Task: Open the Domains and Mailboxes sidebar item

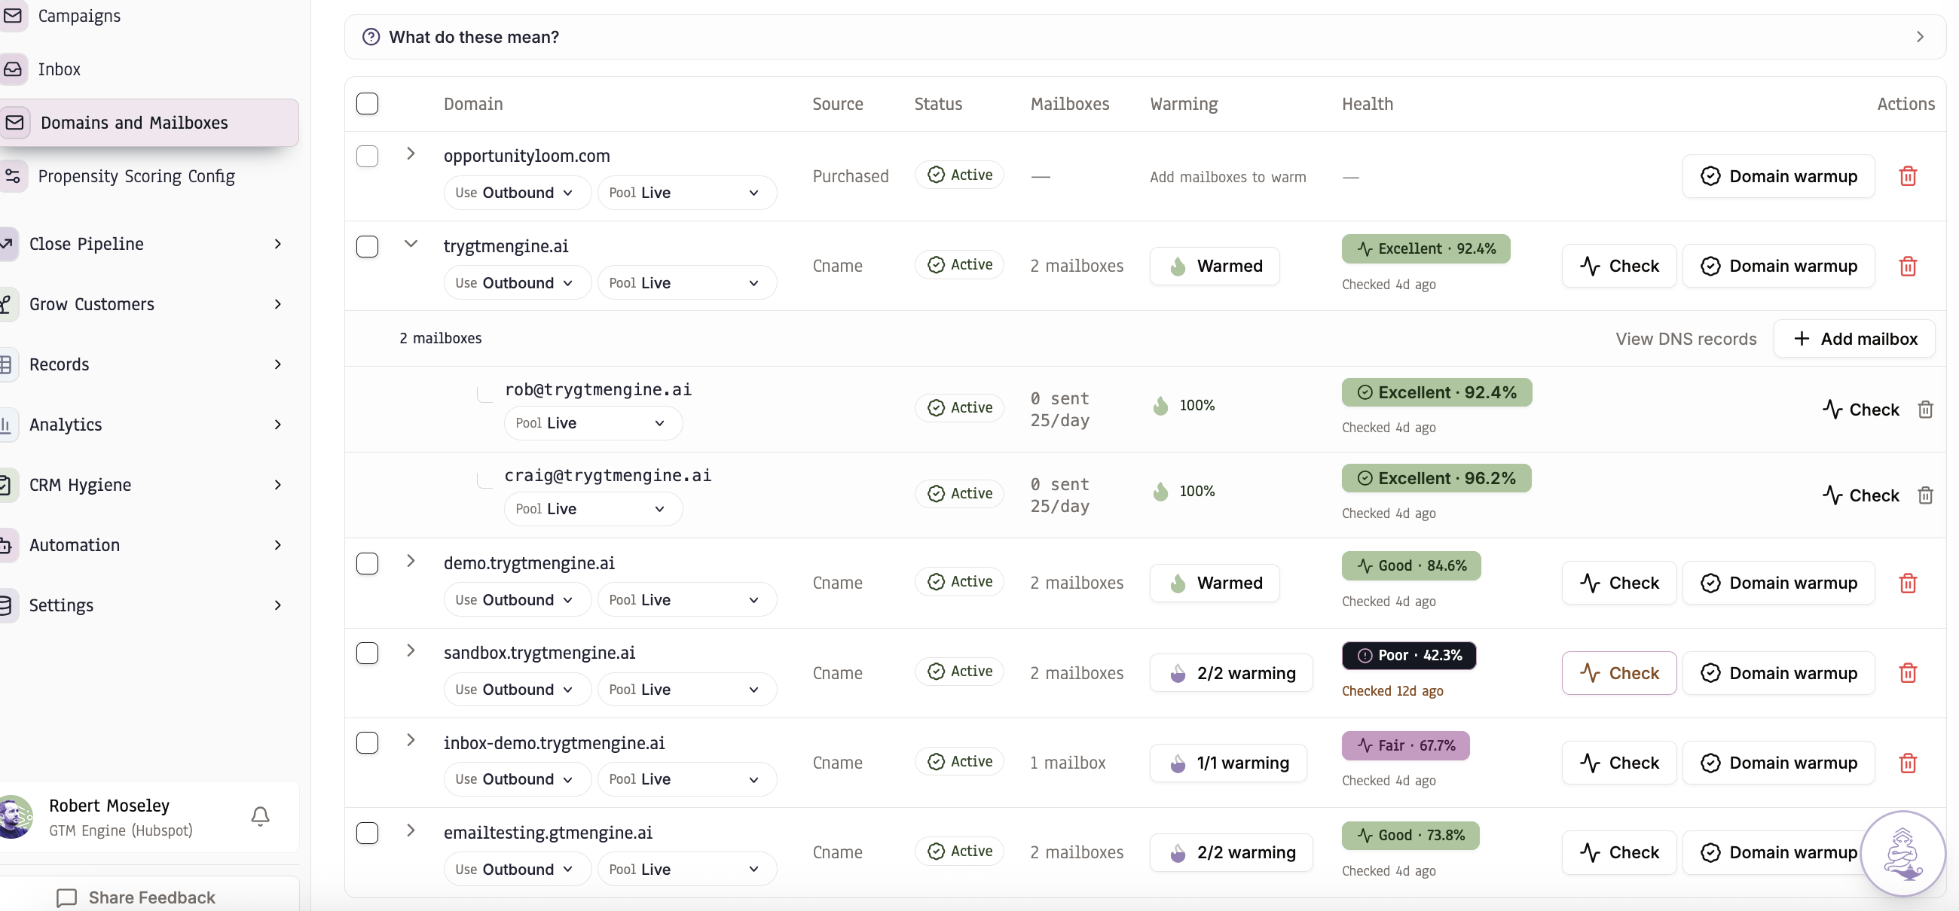Action: [148, 122]
